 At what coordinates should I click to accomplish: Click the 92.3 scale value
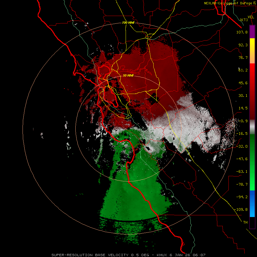pos(243,45)
